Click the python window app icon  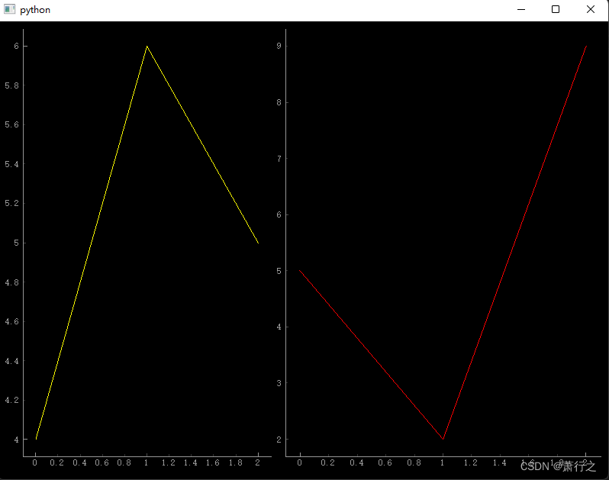point(9,9)
